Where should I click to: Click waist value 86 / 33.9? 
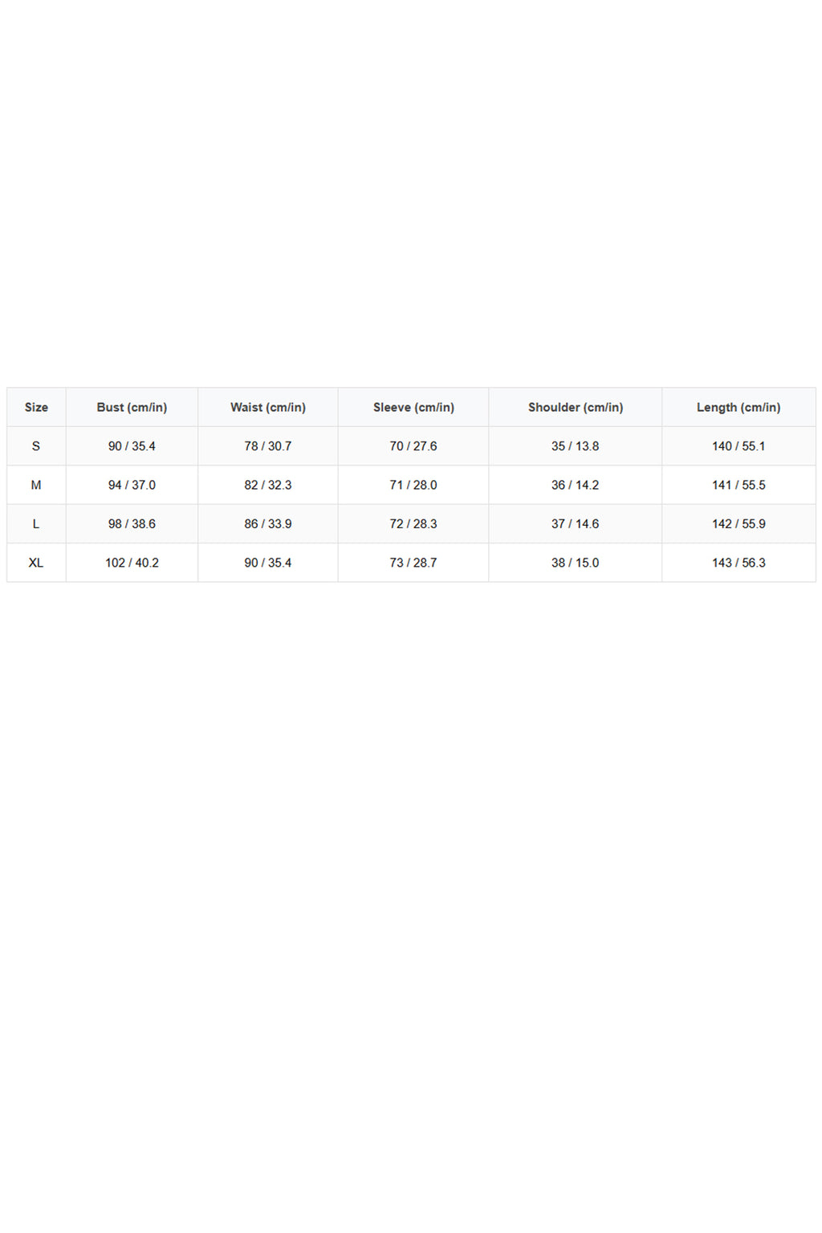[x=268, y=524]
